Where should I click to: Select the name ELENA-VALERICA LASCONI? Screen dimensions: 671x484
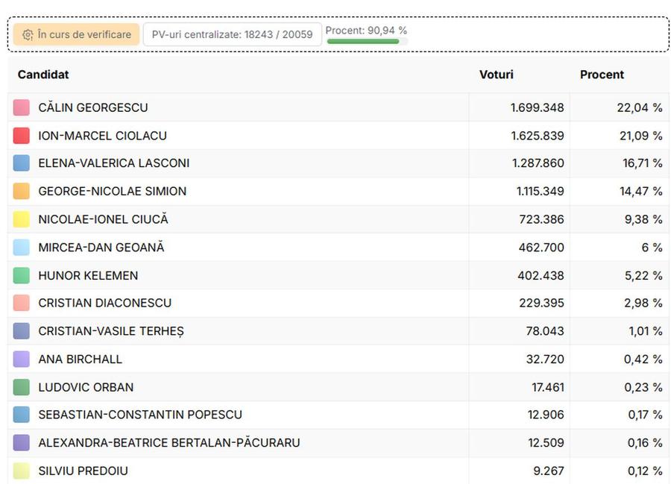pos(114,163)
